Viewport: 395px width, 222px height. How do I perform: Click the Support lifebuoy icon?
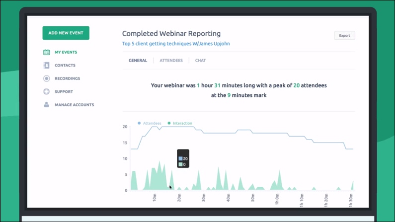click(x=46, y=91)
